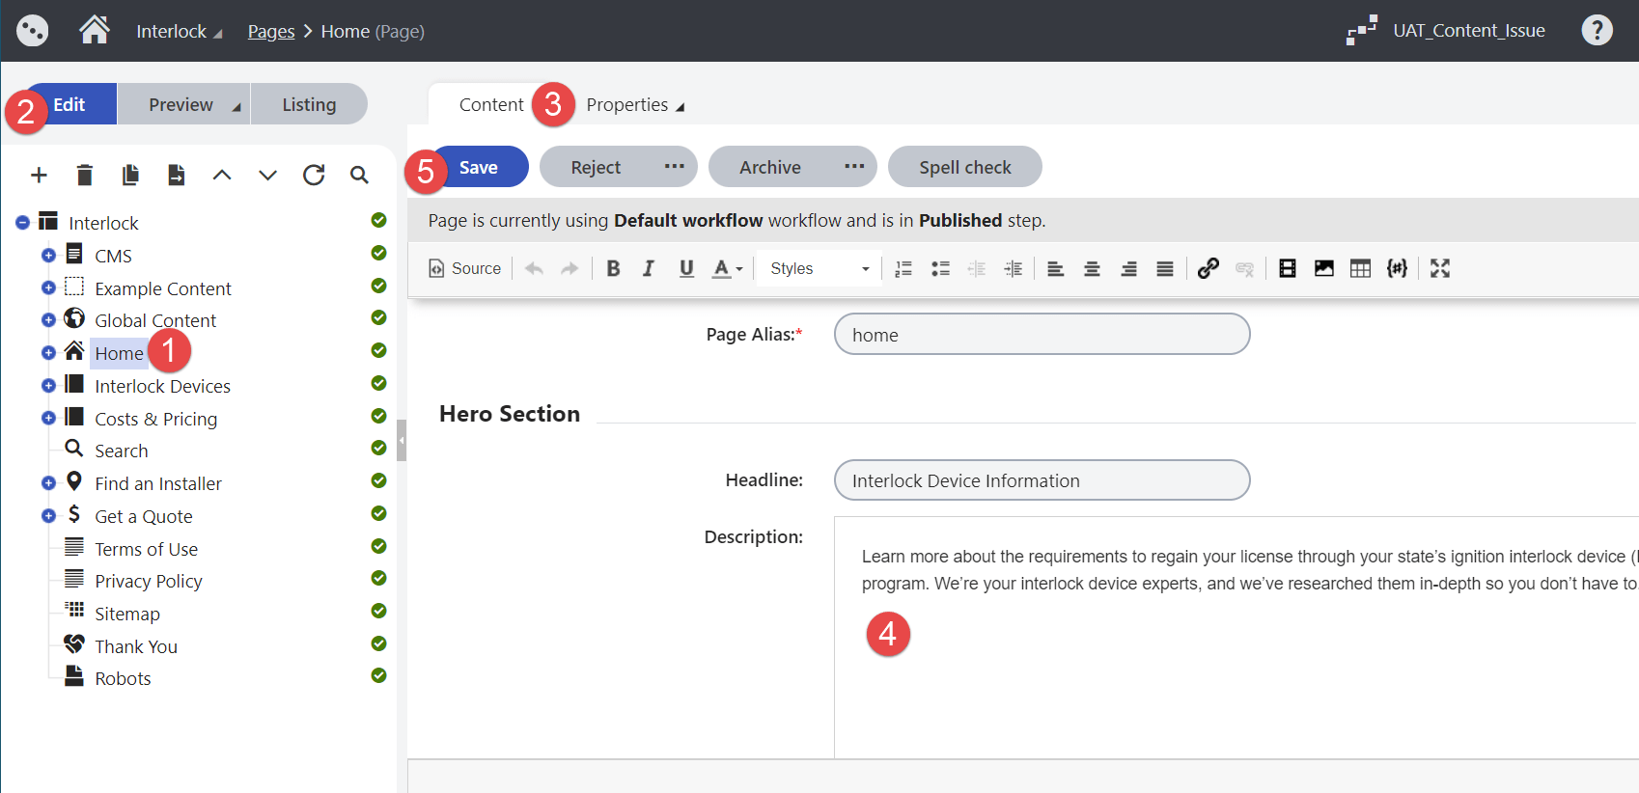This screenshot has height=793, width=1639.
Task: Expand the Costs & Pricing node
Action: click(x=48, y=418)
